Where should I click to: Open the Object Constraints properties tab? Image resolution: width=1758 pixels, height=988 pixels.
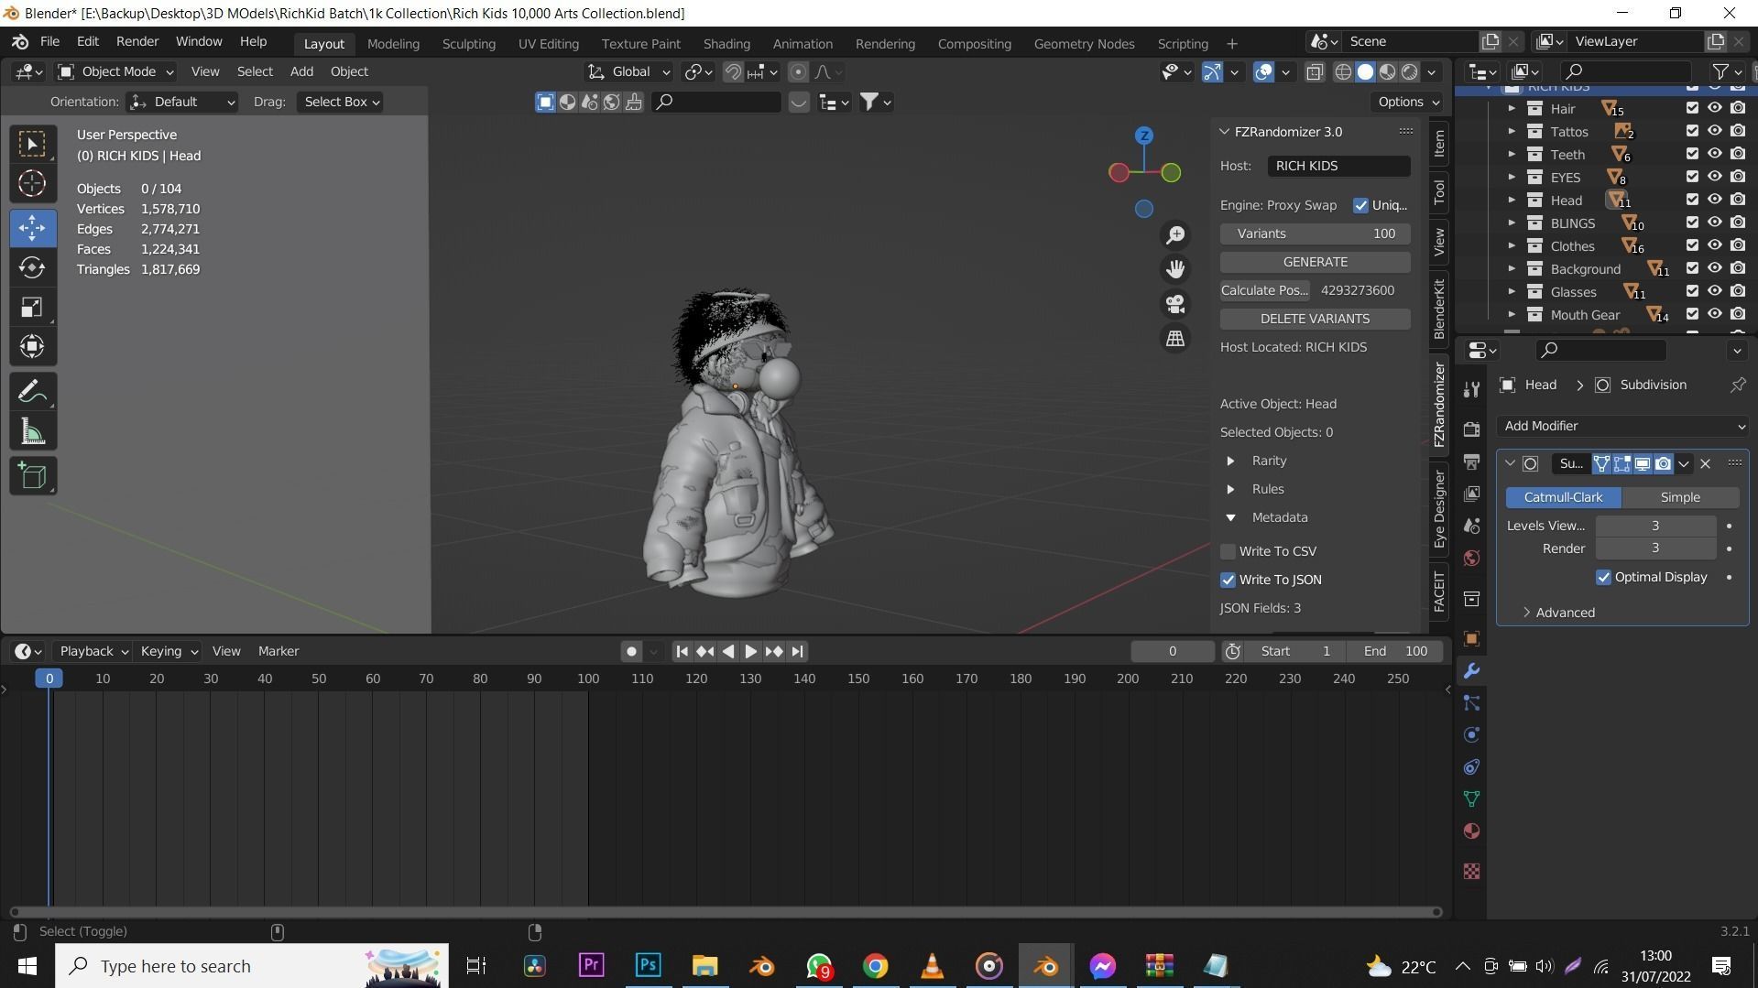tap(1471, 767)
